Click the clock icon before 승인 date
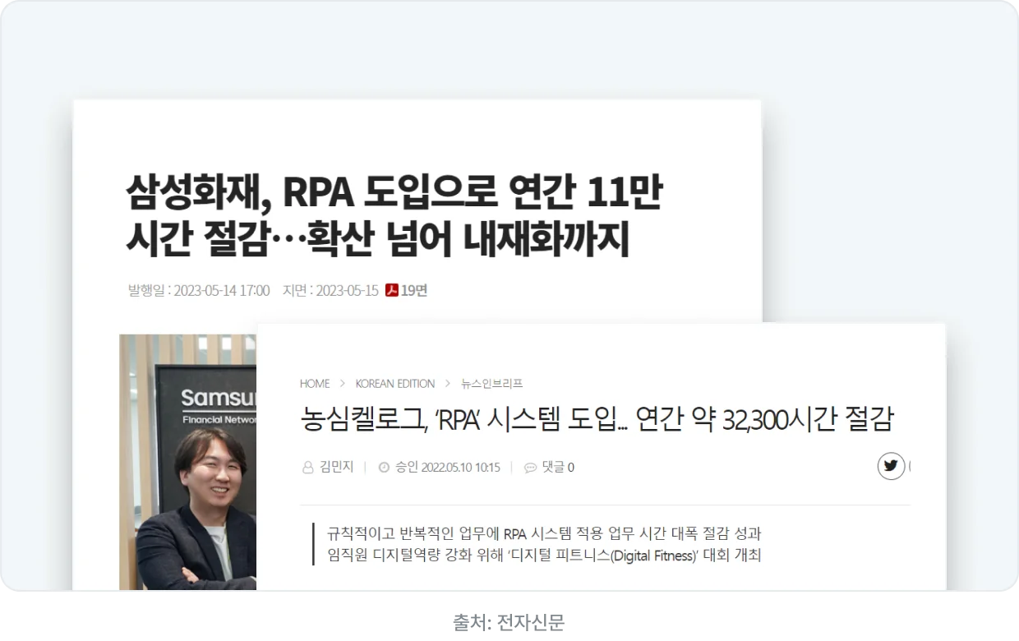 pyautogui.click(x=384, y=468)
